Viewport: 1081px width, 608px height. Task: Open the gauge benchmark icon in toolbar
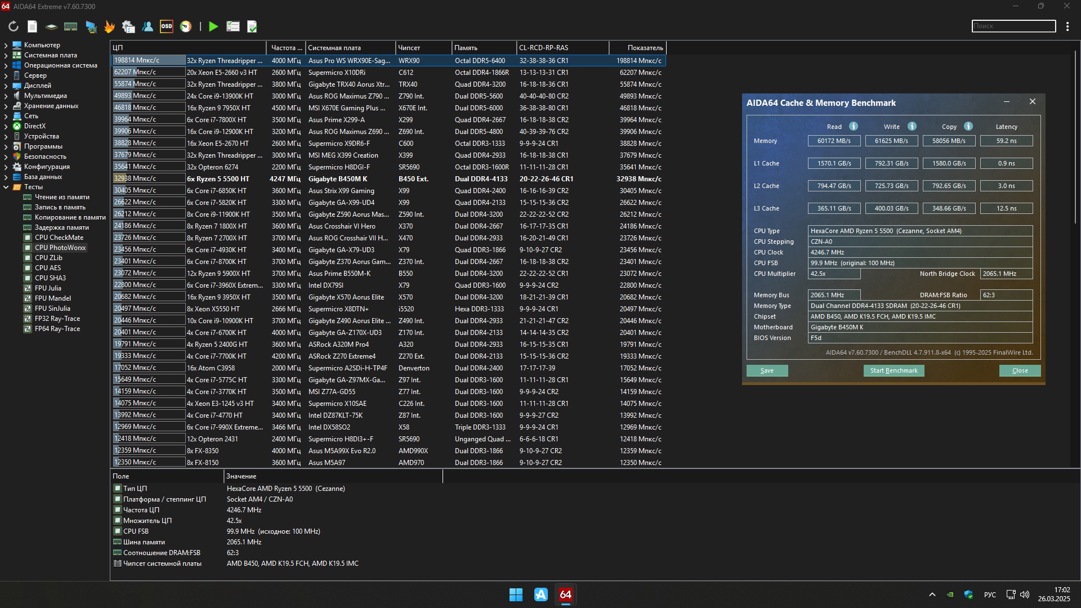[x=186, y=26]
